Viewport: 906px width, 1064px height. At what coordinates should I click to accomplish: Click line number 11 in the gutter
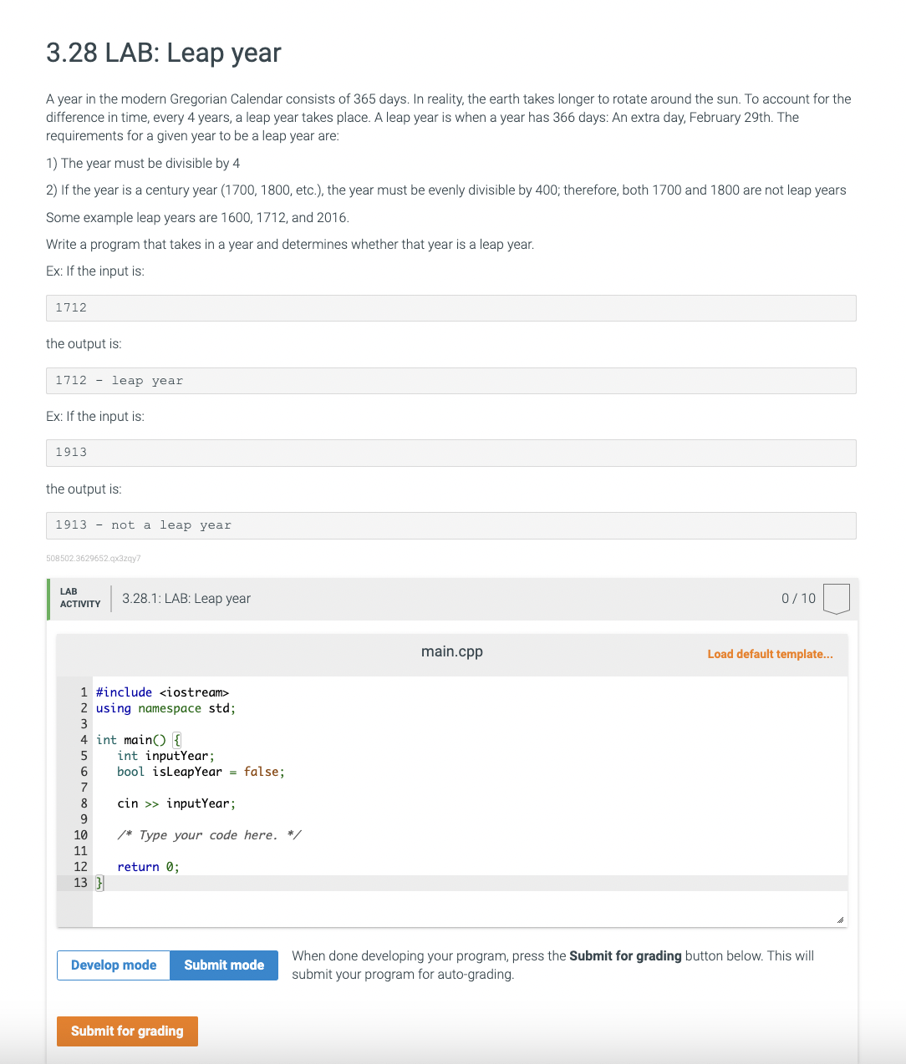click(x=80, y=851)
